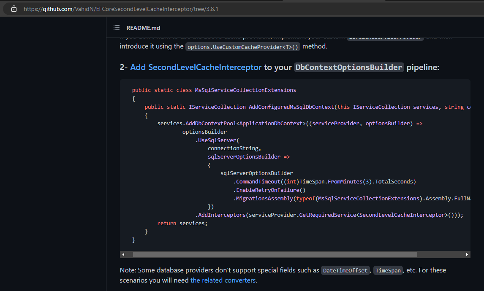Click the horizontal scrollbar thumb below code
Screen dimensions: 484x291
pos(275,254)
